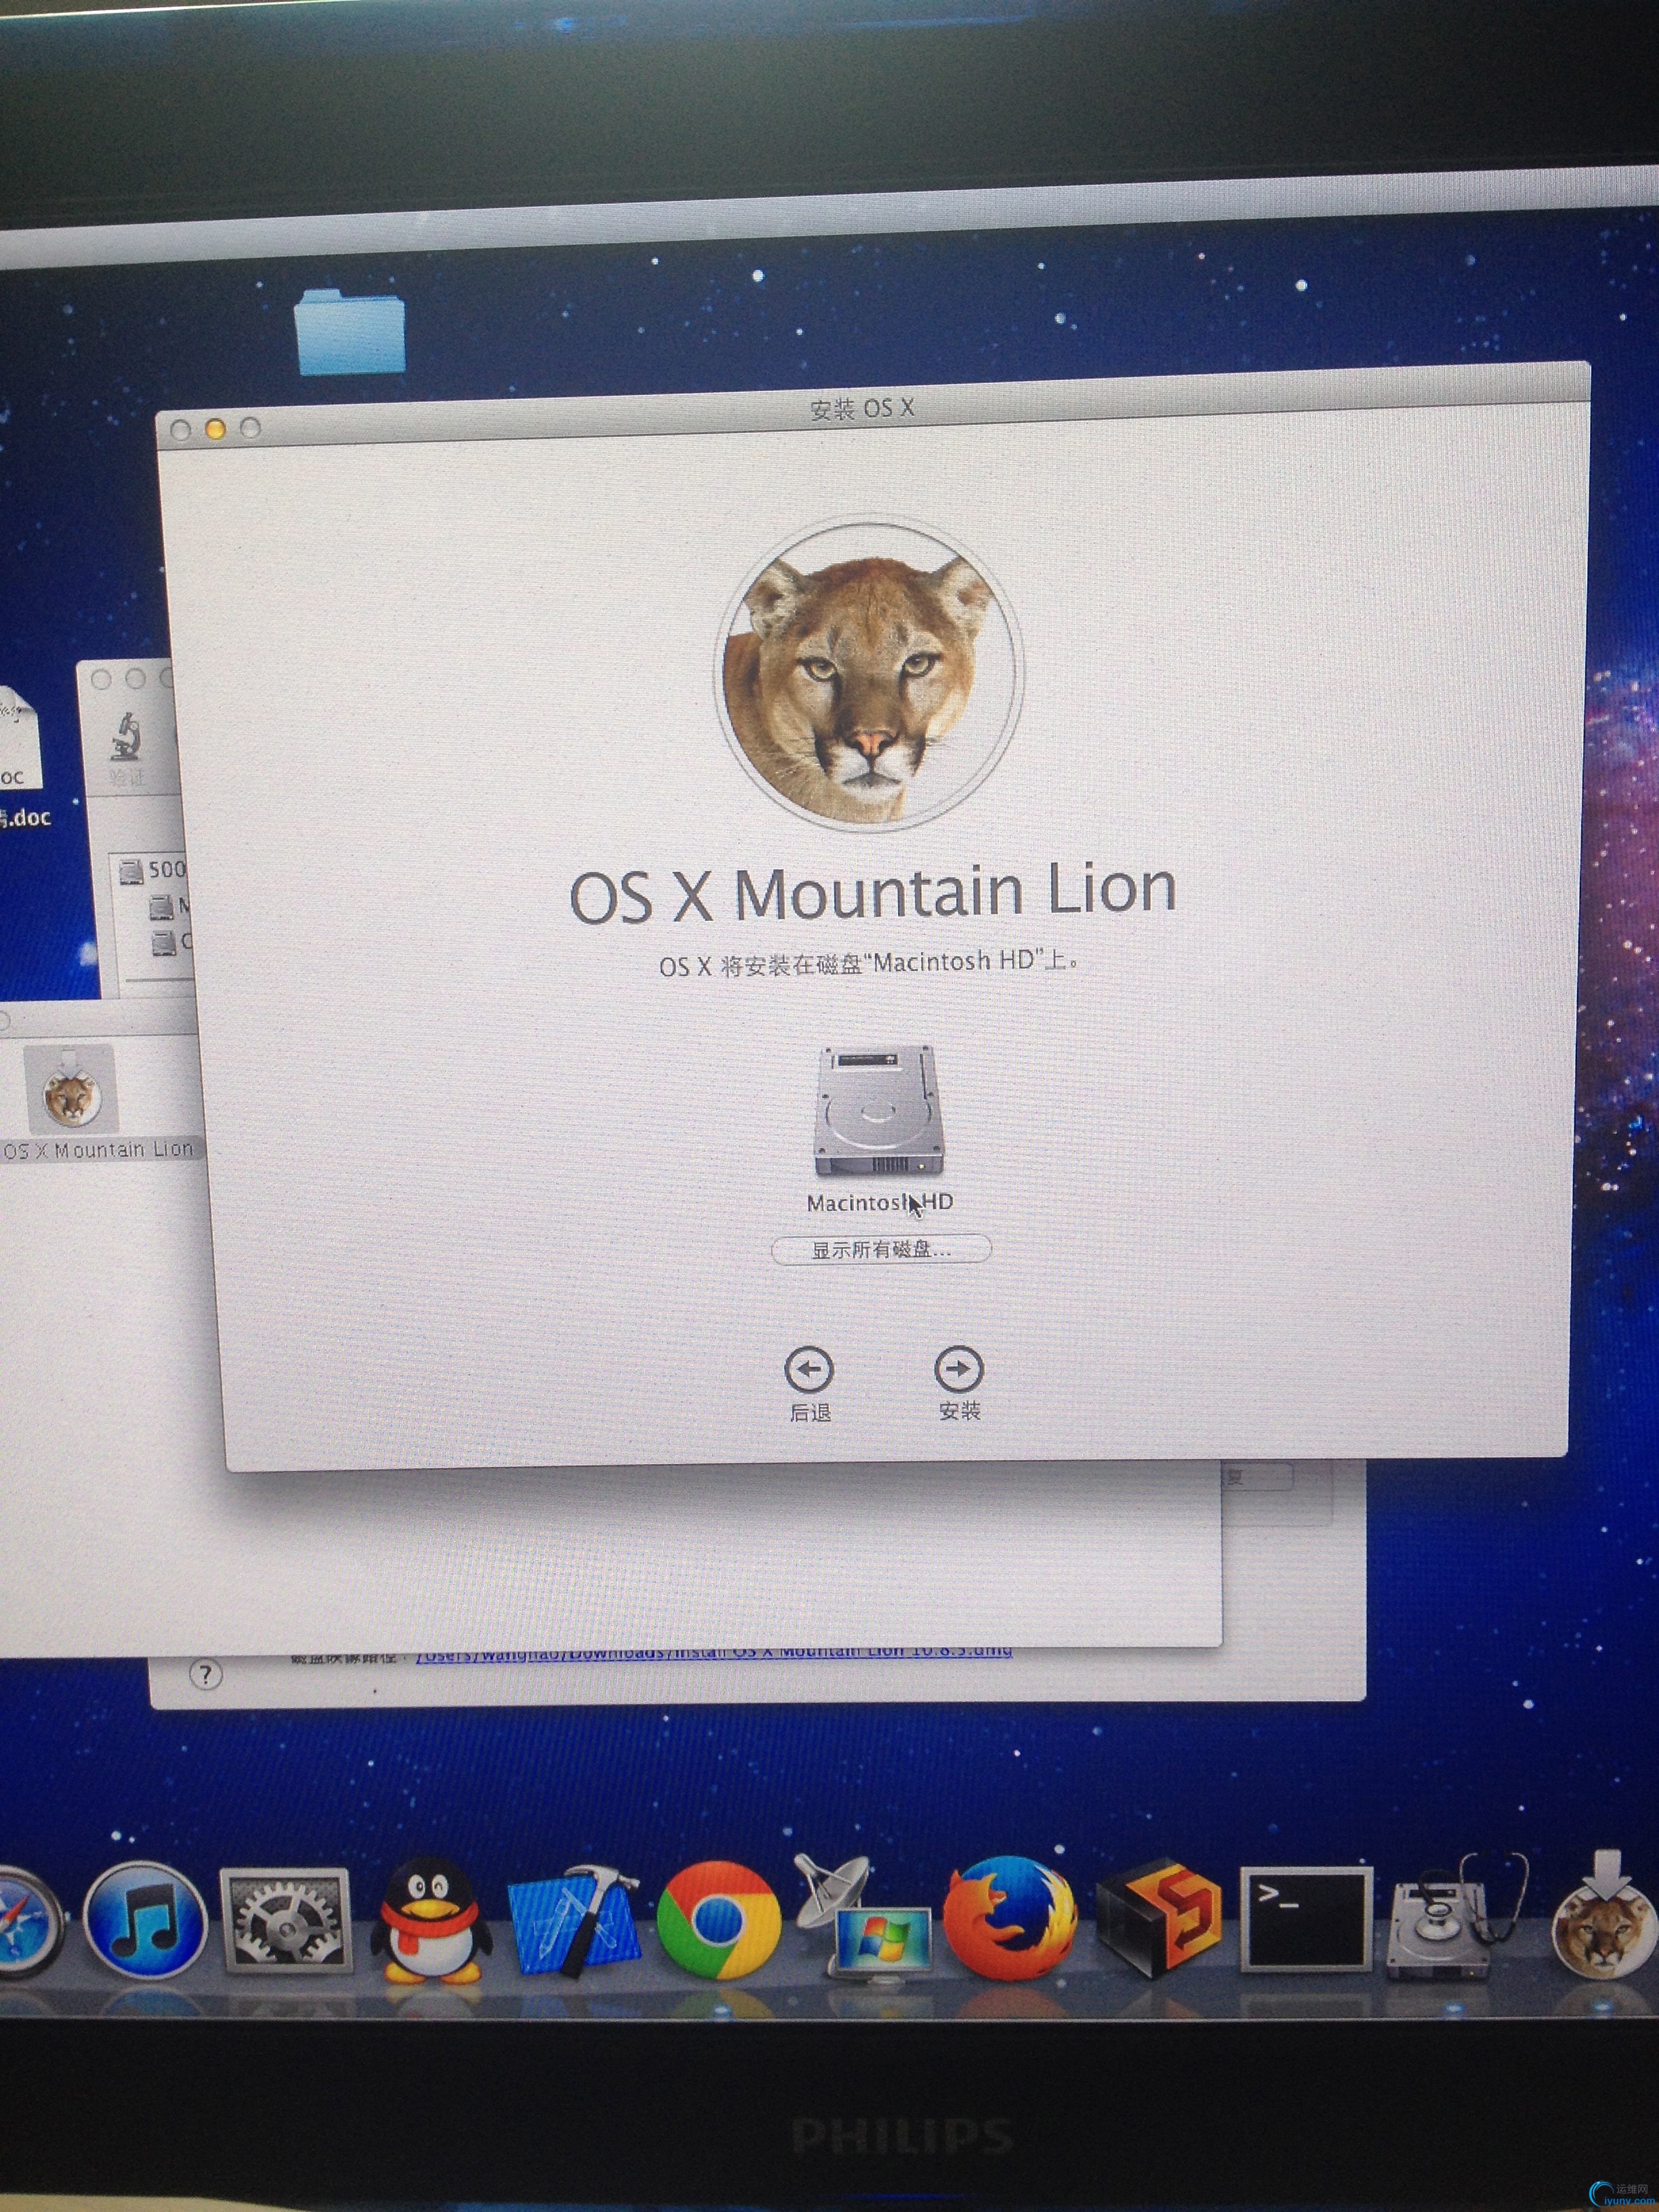The height and width of the screenshot is (2212, 1659).
Task: Click the help question mark button
Action: click(206, 1674)
